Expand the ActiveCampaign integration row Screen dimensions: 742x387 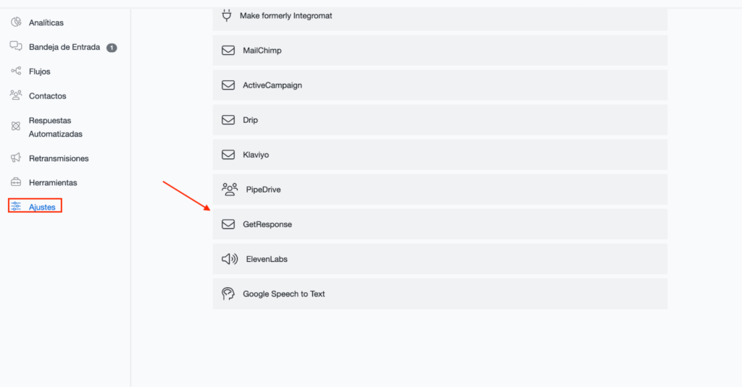pyautogui.click(x=439, y=85)
